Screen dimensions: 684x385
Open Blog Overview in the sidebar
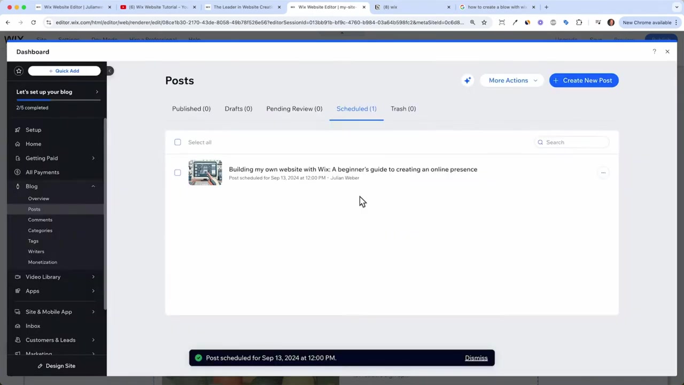click(38, 198)
